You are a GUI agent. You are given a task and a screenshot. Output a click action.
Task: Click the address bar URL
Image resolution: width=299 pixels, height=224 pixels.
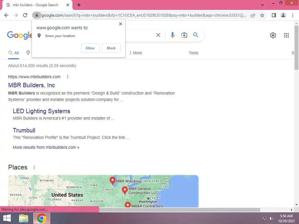pos(144,15)
